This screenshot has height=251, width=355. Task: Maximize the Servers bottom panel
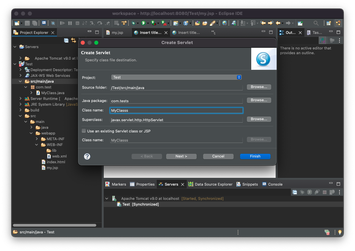[x=338, y=184]
